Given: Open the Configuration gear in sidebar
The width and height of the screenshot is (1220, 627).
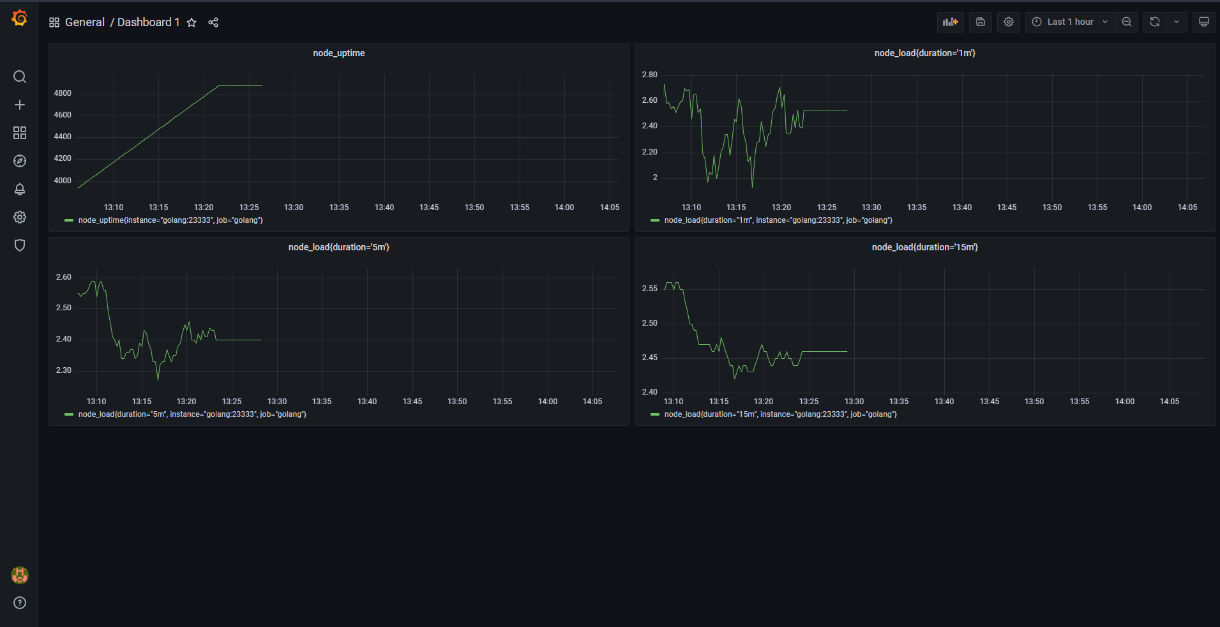Looking at the screenshot, I should 20,217.
